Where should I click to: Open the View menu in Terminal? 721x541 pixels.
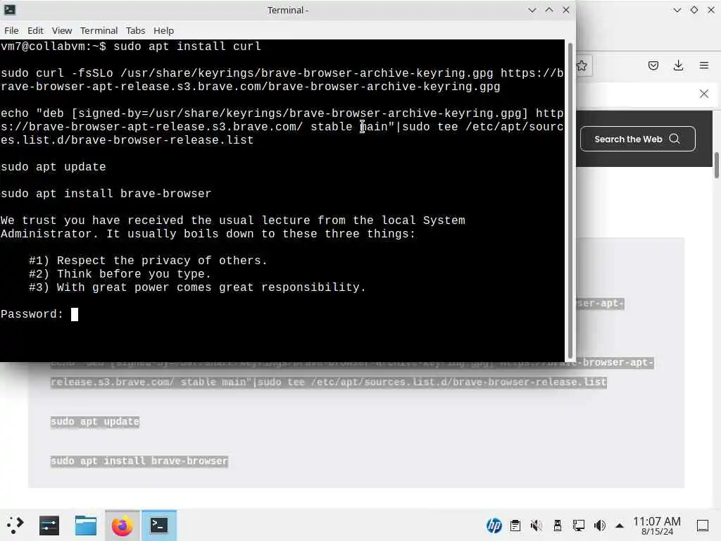(x=62, y=30)
